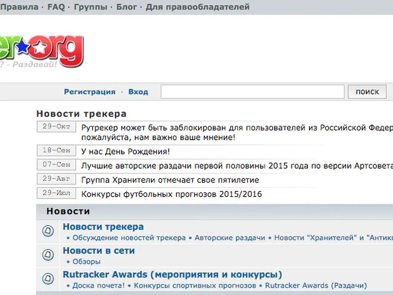Click the поиск search button
The image size is (393, 295).
[x=367, y=92]
